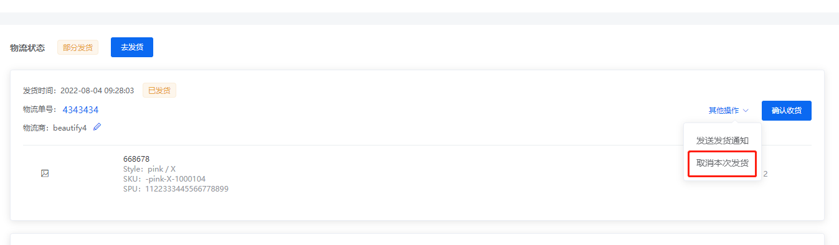Screen dimensions: 839x245
Task: Confirm receipt with 确认收货 button
Action: 787,111
